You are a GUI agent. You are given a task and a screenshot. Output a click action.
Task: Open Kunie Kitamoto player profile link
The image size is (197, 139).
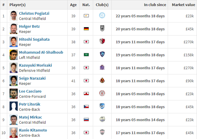pos(33,130)
